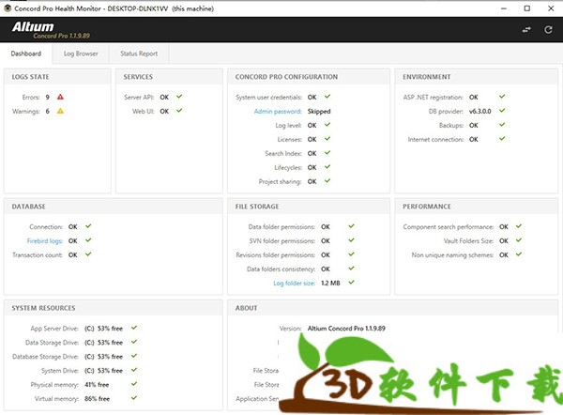
Task: Click the app icon in title bar
Action: point(8,8)
